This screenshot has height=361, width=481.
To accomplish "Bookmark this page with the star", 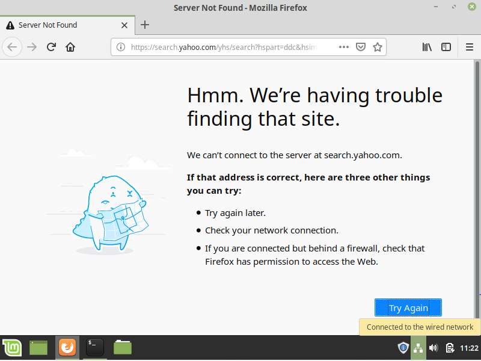I will (378, 47).
